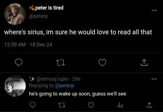Like peter is tired's tweet
163x112 pixels.
point(102,63)
